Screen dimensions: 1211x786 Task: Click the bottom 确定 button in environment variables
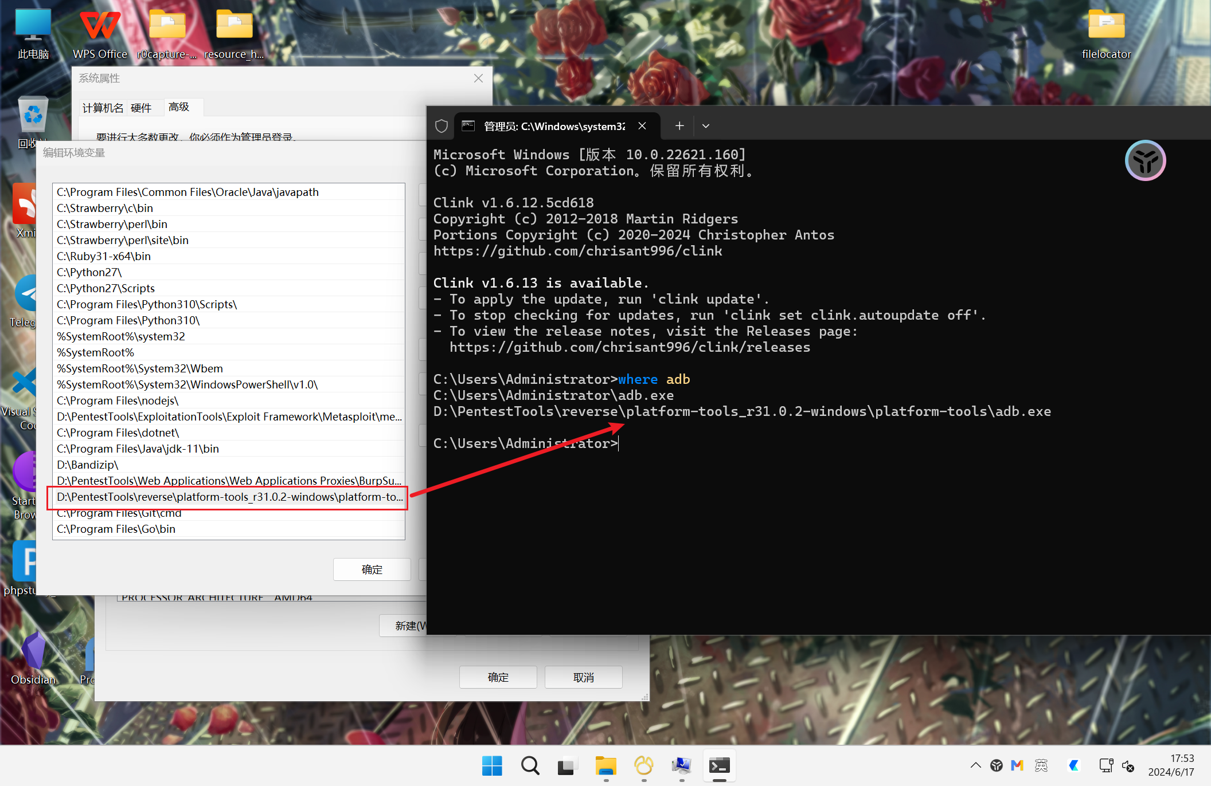pyautogui.click(x=498, y=677)
